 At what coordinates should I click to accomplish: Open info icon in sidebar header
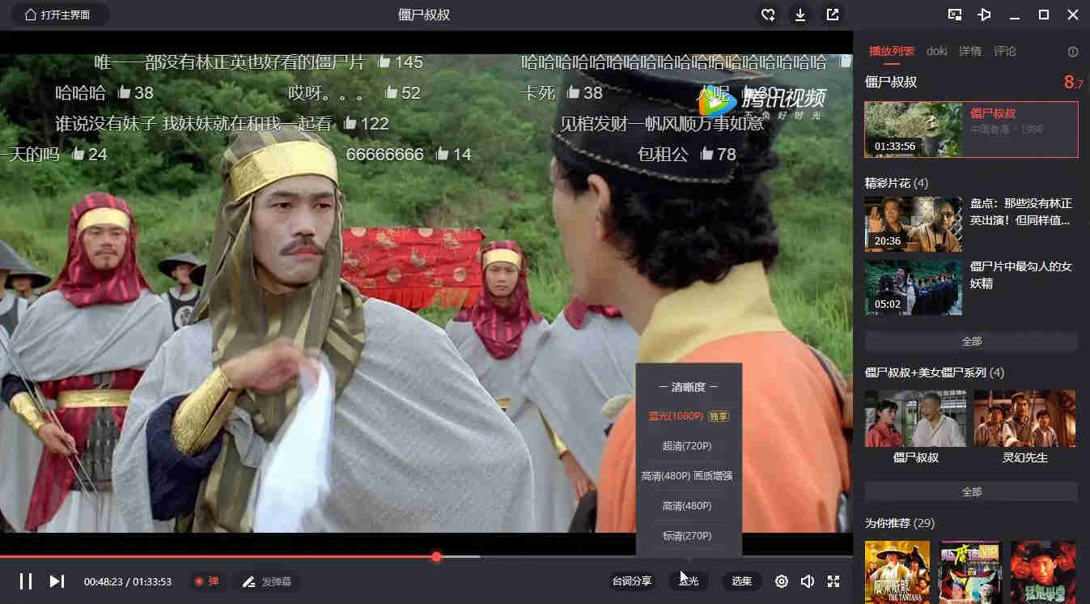(1073, 52)
